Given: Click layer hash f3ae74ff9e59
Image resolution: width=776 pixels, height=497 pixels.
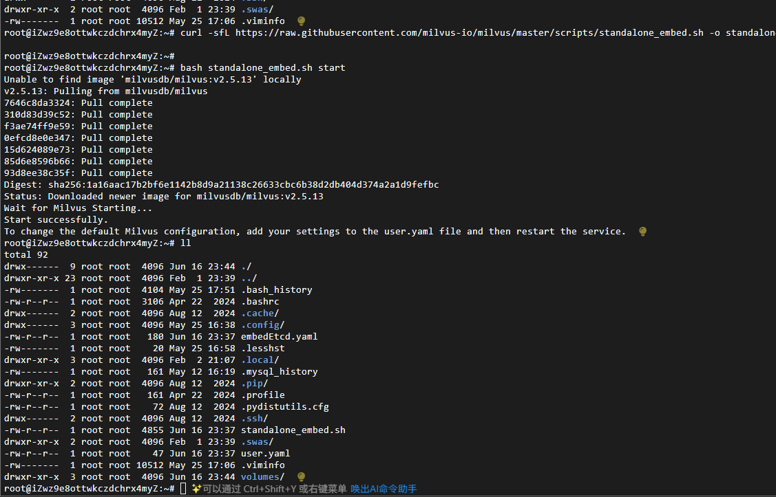Looking at the screenshot, I should click(x=37, y=126).
